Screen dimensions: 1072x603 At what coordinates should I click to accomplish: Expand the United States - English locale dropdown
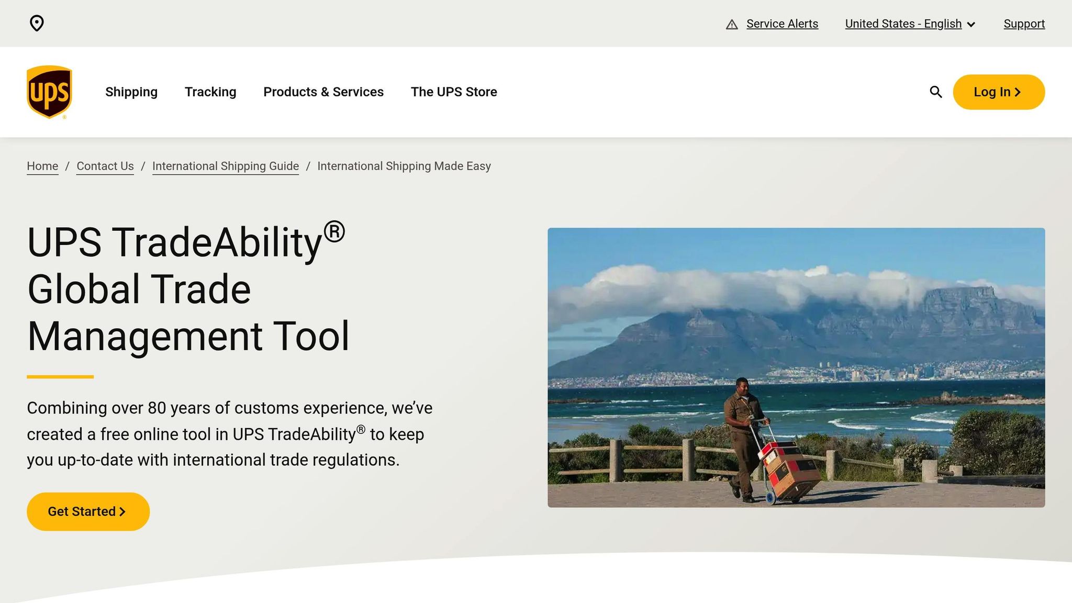coord(904,24)
